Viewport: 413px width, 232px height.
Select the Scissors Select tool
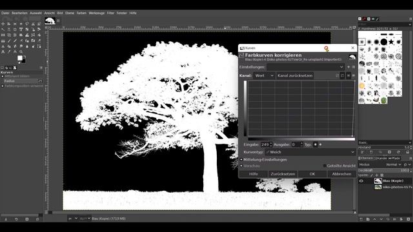coord(33,24)
